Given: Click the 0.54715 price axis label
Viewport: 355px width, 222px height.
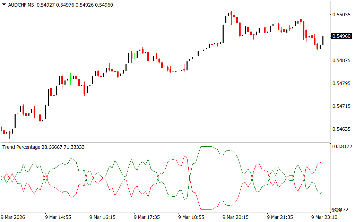Looking at the screenshot, I should click(341, 106).
